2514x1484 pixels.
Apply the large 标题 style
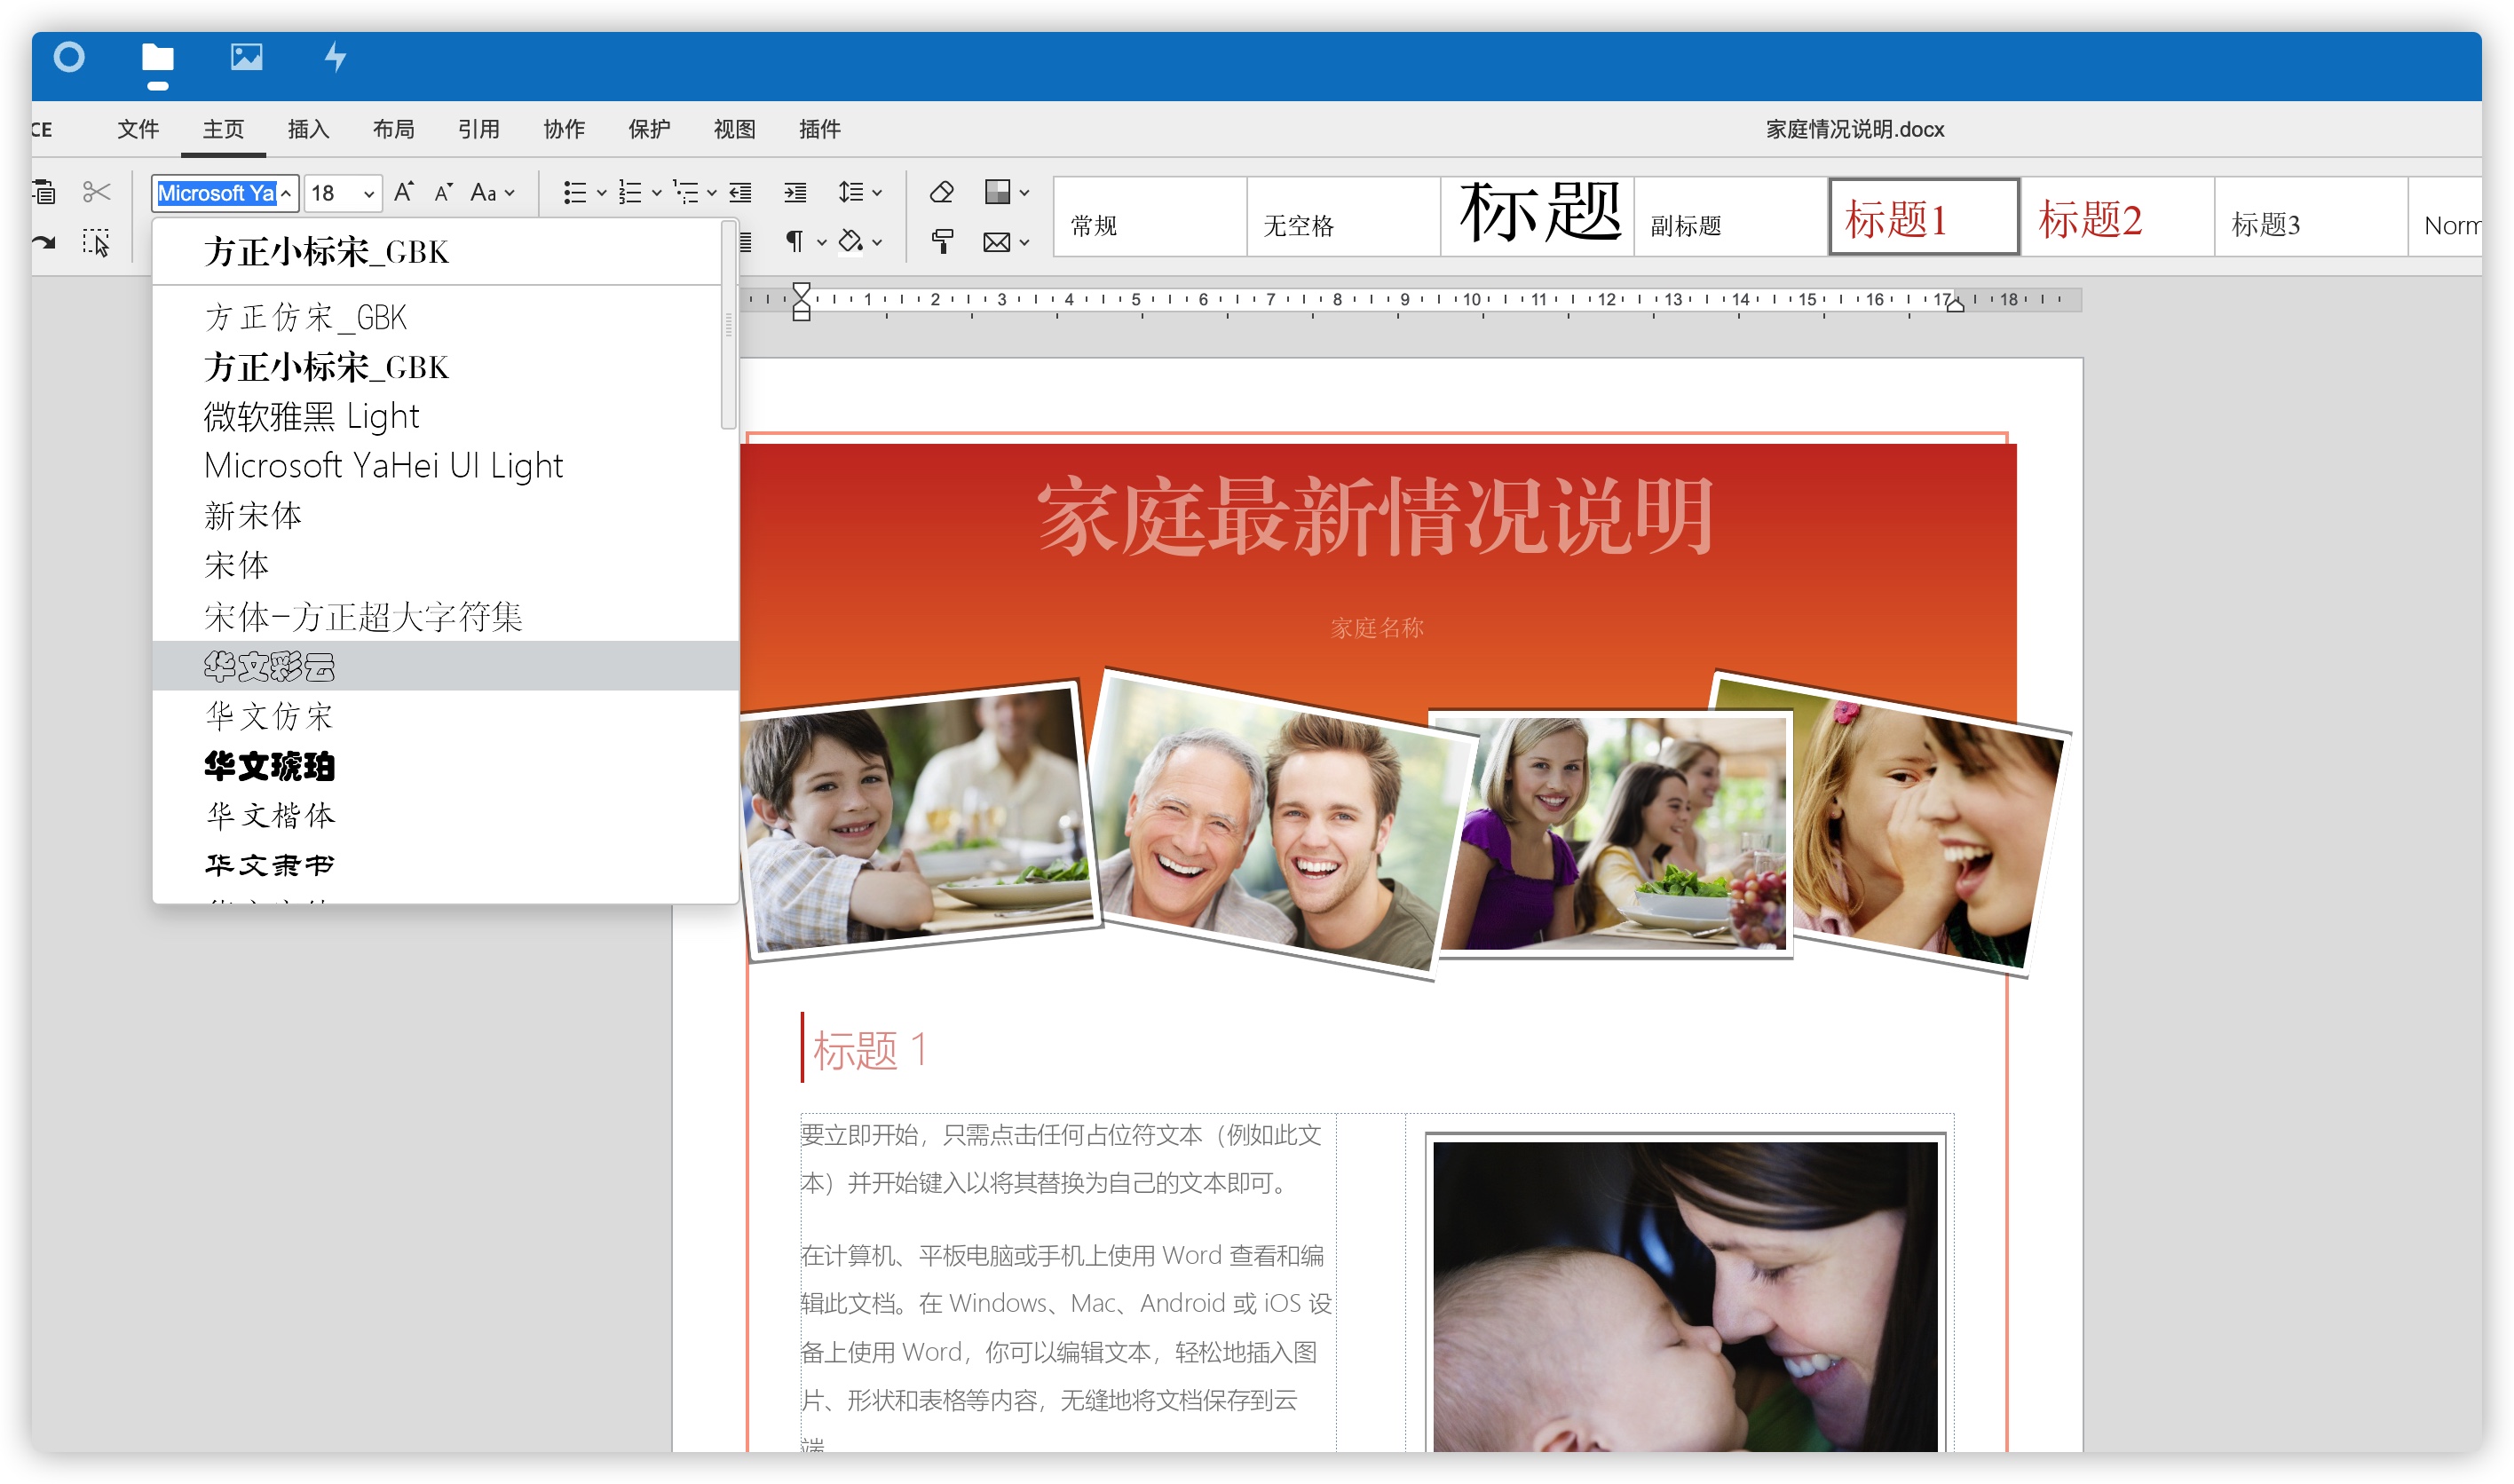tap(1537, 217)
